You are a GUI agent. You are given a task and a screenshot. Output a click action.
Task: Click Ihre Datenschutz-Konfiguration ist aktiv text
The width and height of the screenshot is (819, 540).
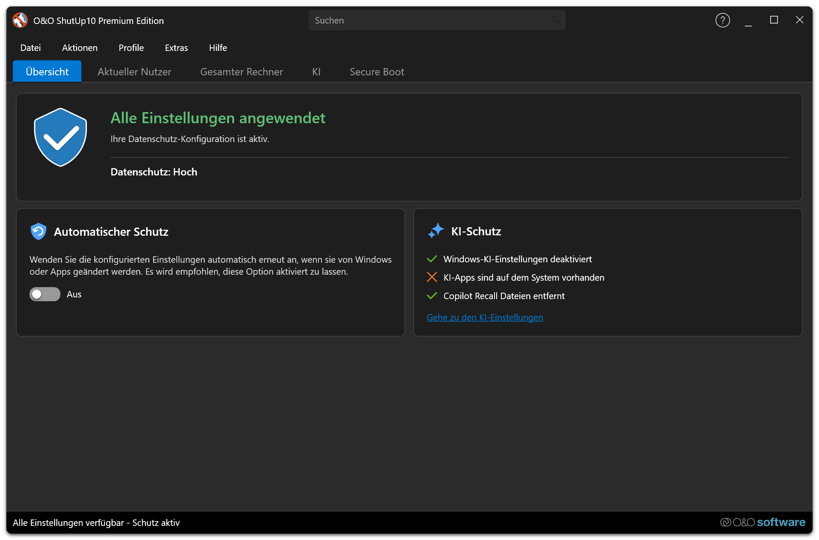[x=190, y=139]
